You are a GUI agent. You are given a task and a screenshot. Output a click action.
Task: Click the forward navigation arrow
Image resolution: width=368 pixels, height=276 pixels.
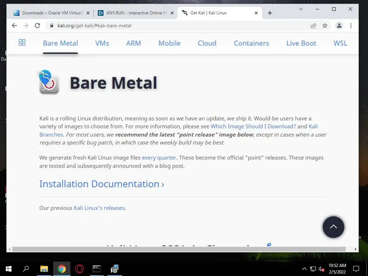[x=26, y=26]
